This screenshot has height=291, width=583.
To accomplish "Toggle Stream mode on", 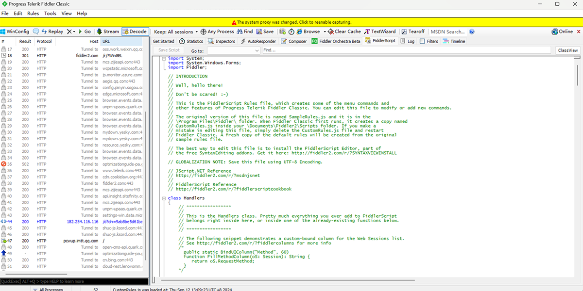I will (x=107, y=32).
